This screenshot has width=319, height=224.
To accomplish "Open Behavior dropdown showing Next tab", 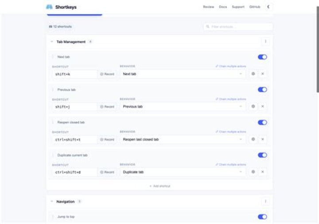I will tap(183, 74).
